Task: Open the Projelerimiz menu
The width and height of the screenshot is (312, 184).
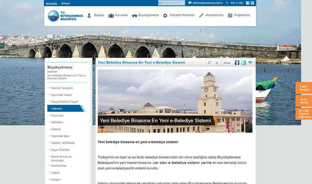Action: pyautogui.click(x=242, y=15)
